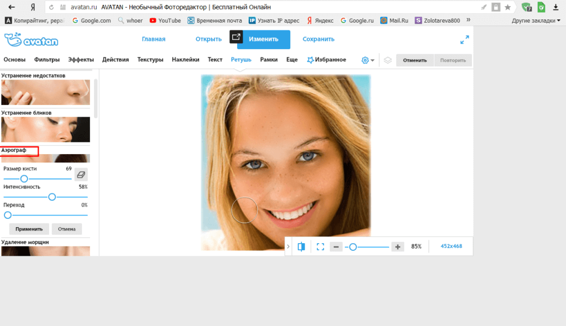Open the Фильтры tab
Viewport: 566px width, 326px height.
(47, 60)
